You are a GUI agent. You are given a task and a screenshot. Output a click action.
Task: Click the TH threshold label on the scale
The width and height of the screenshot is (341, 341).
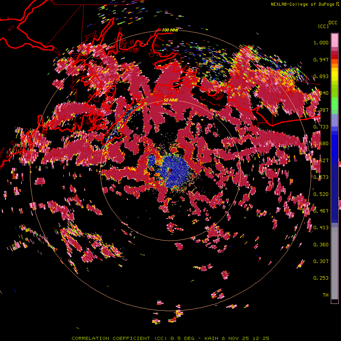click(x=325, y=295)
